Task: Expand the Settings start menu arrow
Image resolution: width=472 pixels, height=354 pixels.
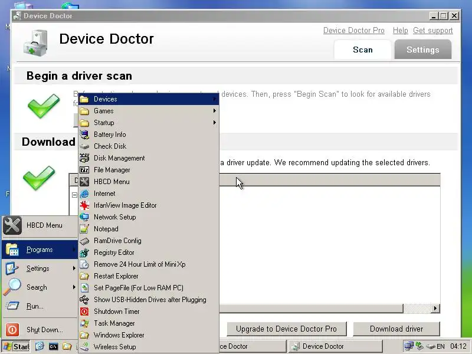Action: coord(74,268)
